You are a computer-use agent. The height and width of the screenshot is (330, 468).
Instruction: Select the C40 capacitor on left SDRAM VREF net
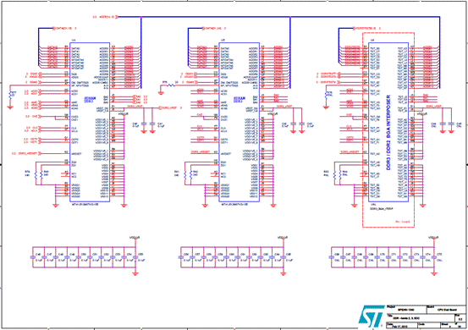point(144,124)
